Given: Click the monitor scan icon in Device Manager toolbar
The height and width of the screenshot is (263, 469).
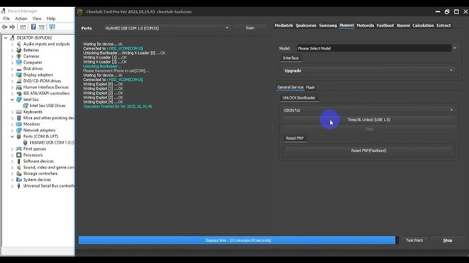Looking at the screenshot, I should click(x=53, y=27).
